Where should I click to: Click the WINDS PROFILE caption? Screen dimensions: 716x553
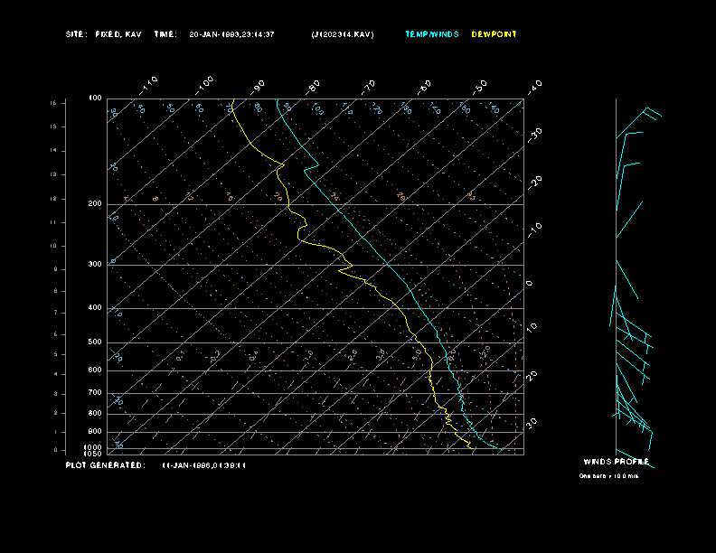point(616,462)
